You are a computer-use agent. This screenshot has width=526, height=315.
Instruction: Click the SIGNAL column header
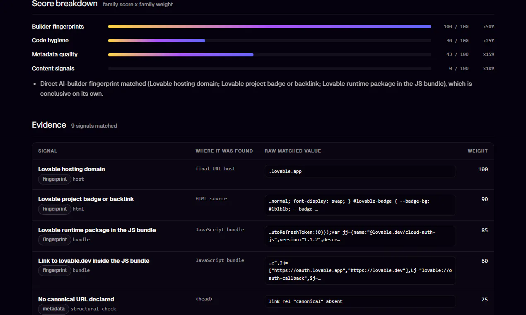coord(48,151)
